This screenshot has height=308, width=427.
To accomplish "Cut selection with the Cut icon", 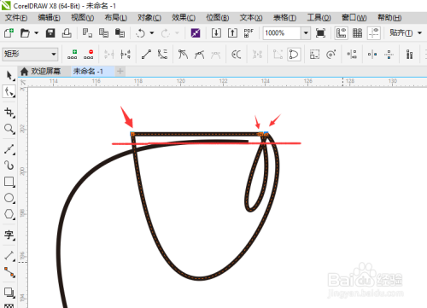I will point(87,33).
